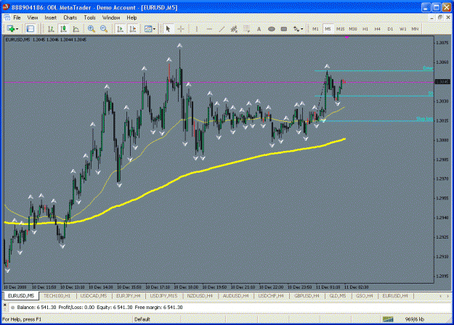Open the Insert menu
Screen dimensions: 454x325
[x=50, y=17]
